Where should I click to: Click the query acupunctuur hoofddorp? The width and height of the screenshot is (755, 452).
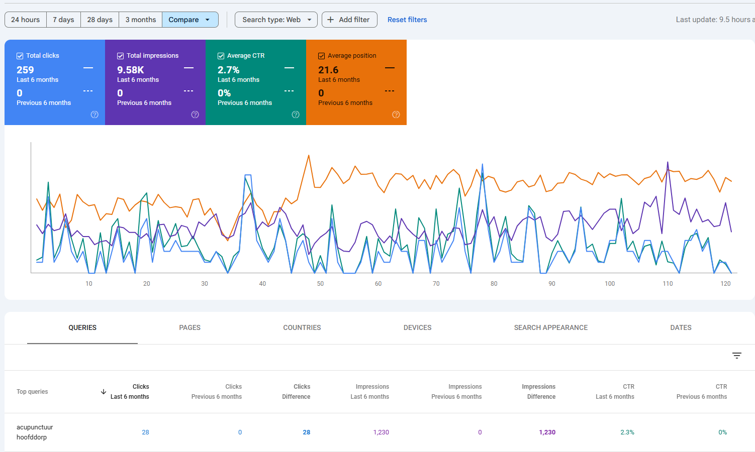click(35, 432)
